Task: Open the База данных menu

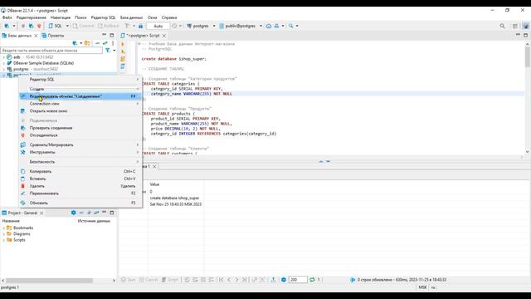Action: coord(131,17)
